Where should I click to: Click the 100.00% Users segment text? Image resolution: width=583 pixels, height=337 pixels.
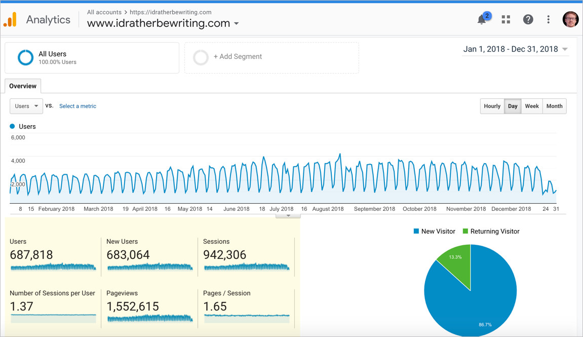pos(57,62)
